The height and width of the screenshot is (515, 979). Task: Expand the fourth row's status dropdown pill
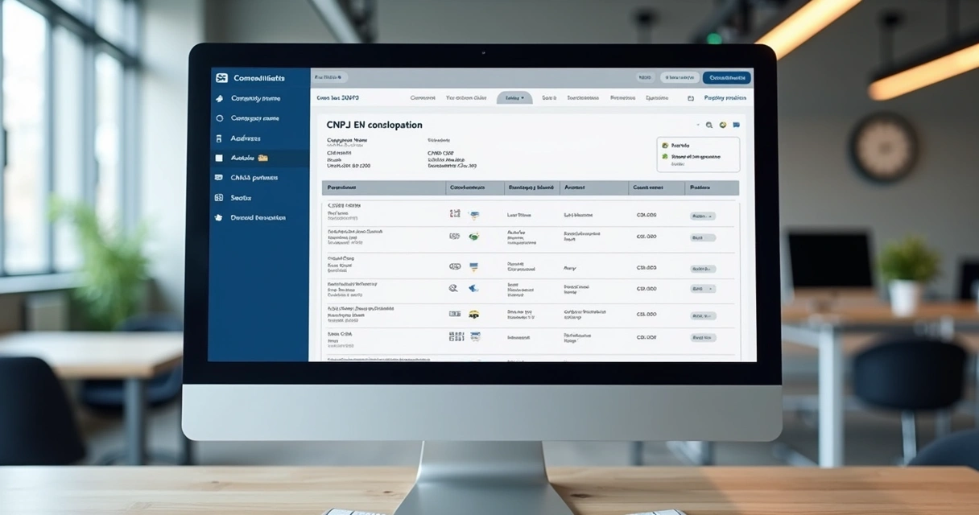[x=703, y=288]
